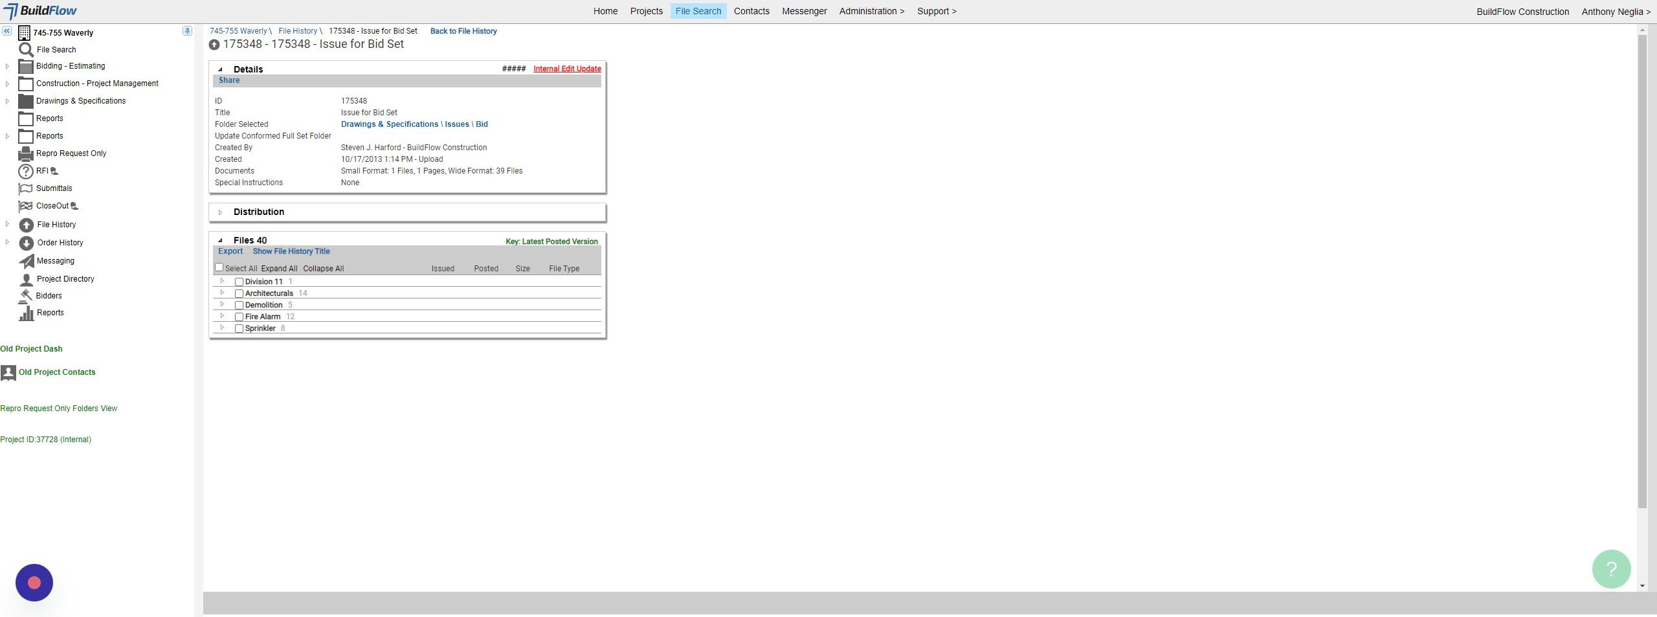Open the Support menu
The height and width of the screenshot is (617, 1657).
click(937, 11)
